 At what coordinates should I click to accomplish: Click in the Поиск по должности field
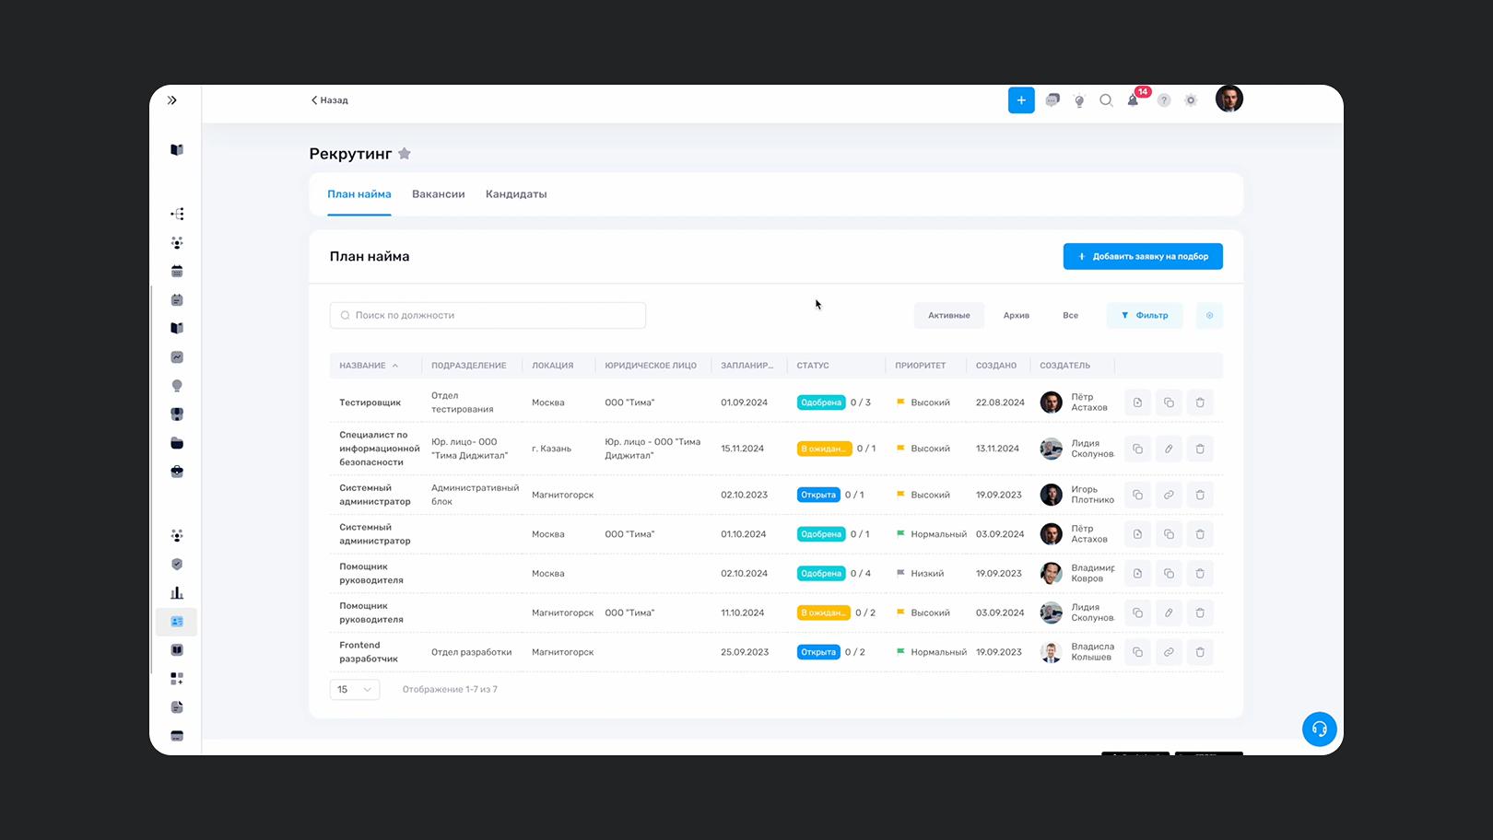click(488, 315)
